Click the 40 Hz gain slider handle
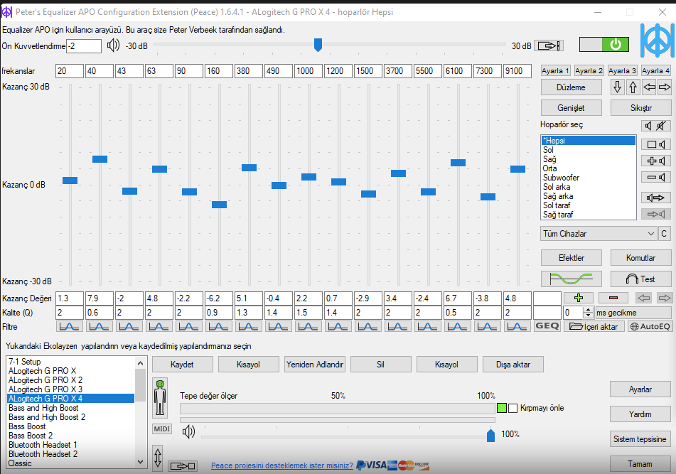This screenshot has height=474, width=676. point(100,159)
